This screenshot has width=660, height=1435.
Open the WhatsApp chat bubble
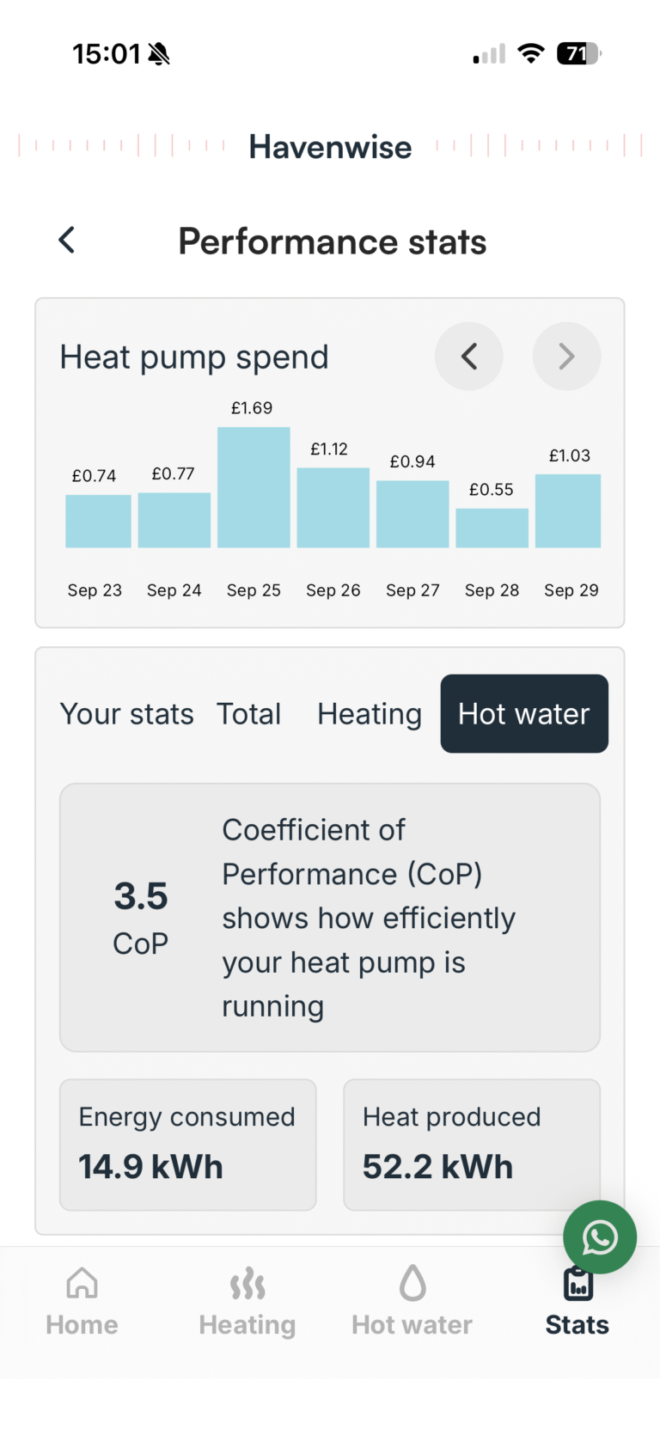click(600, 1237)
